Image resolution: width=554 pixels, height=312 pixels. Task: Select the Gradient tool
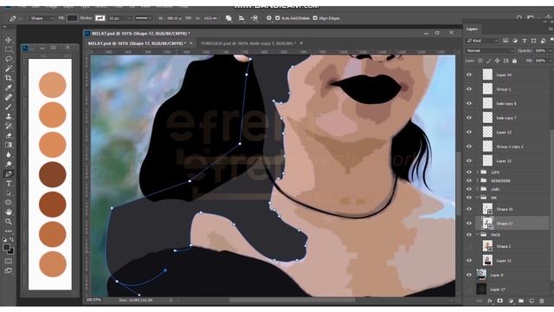[x=9, y=145]
